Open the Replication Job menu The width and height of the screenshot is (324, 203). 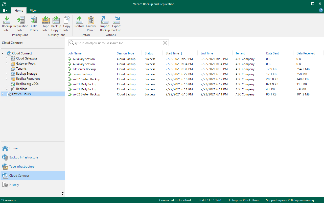(x=21, y=24)
